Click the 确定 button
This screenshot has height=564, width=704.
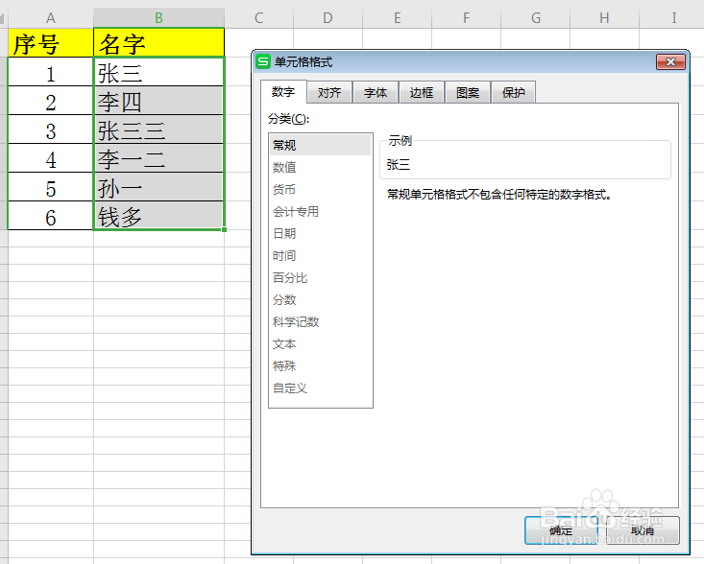point(561,530)
